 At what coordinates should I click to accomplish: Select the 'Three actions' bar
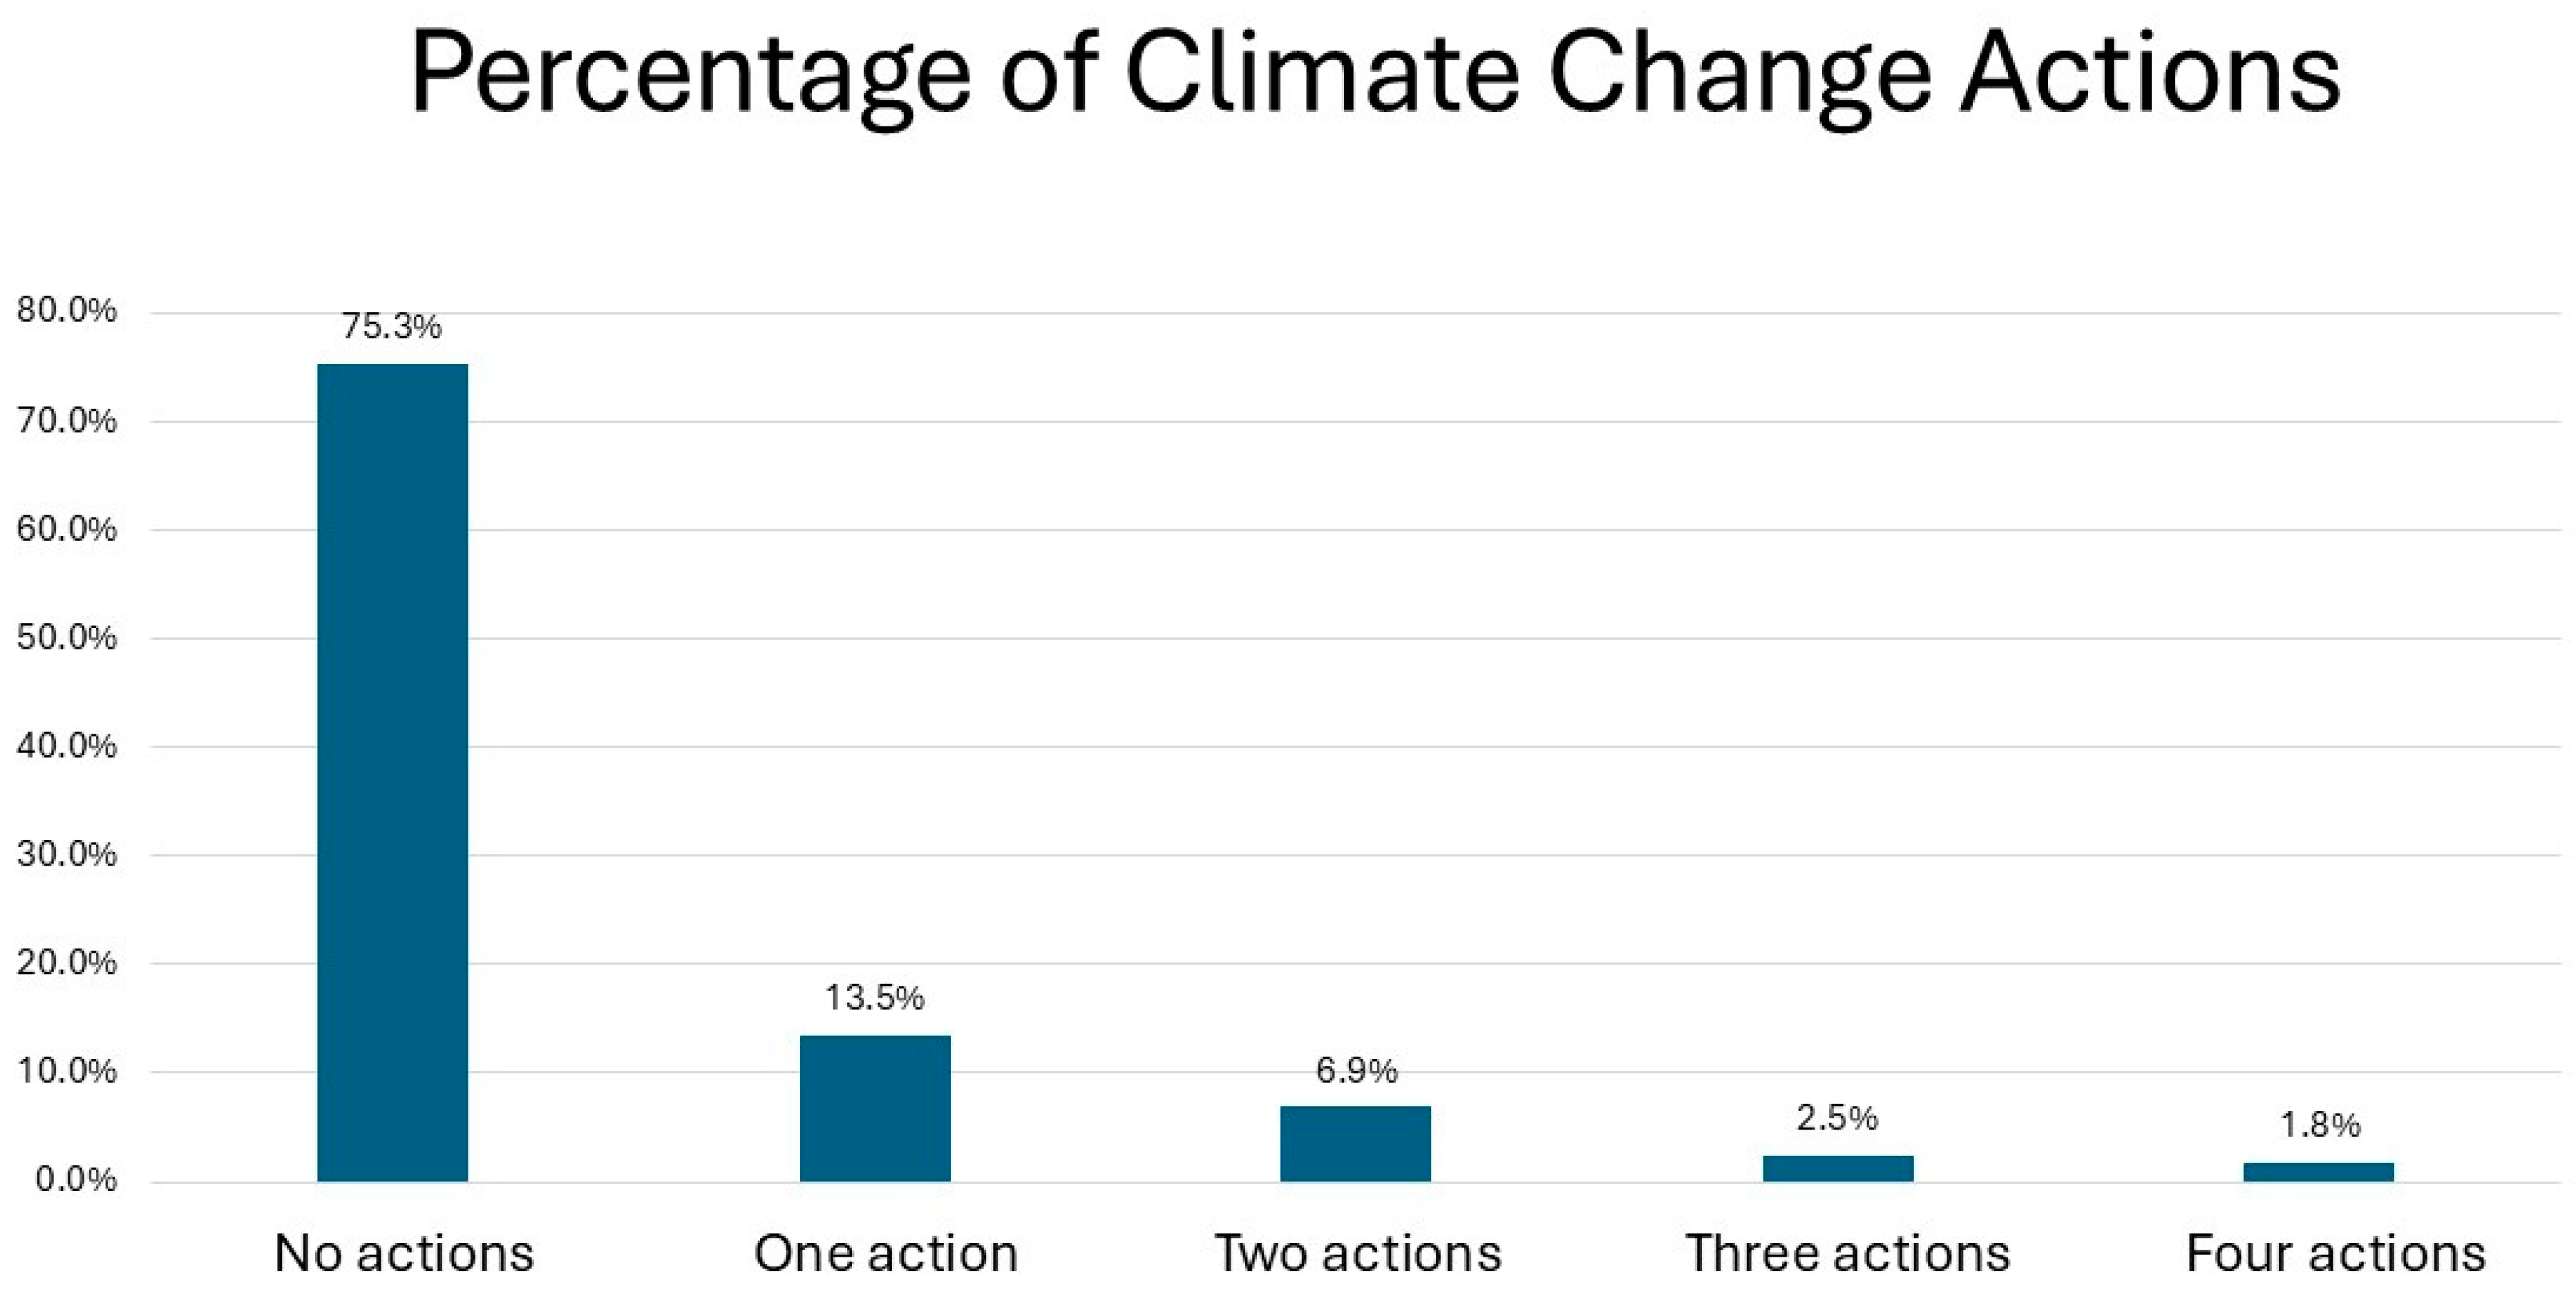coord(1838,1168)
